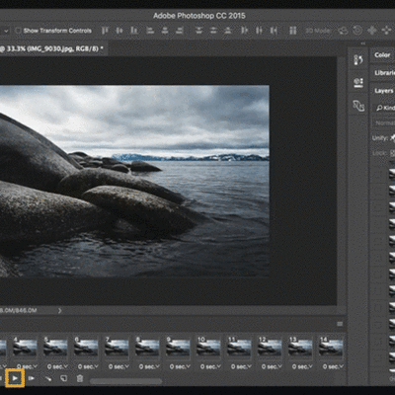395x395 pixels.
Task: Select the 3D roll mode icon
Action: [x=357, y=31]
